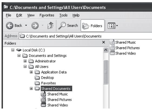Screen dimensions: 152x109
Task: Open the Tools menu
Action: tap(63, 15)
